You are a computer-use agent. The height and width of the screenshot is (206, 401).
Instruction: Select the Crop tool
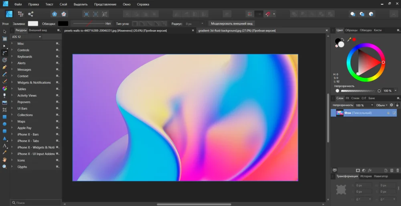4,109
